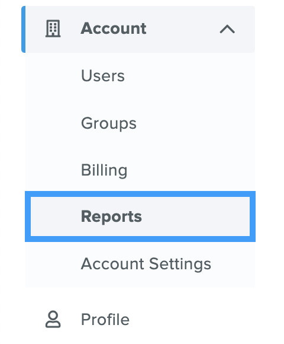This screenshot has height=344, width=284.
Task: Open Account Settings
Action: pos(146,264)
